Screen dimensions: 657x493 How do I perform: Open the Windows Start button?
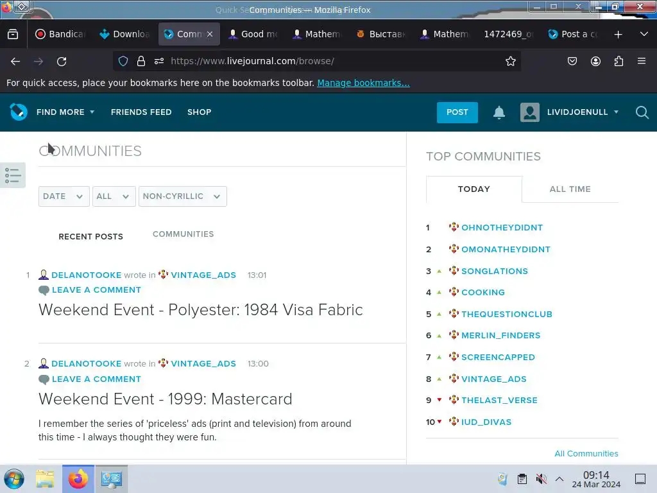click(14, 479)
